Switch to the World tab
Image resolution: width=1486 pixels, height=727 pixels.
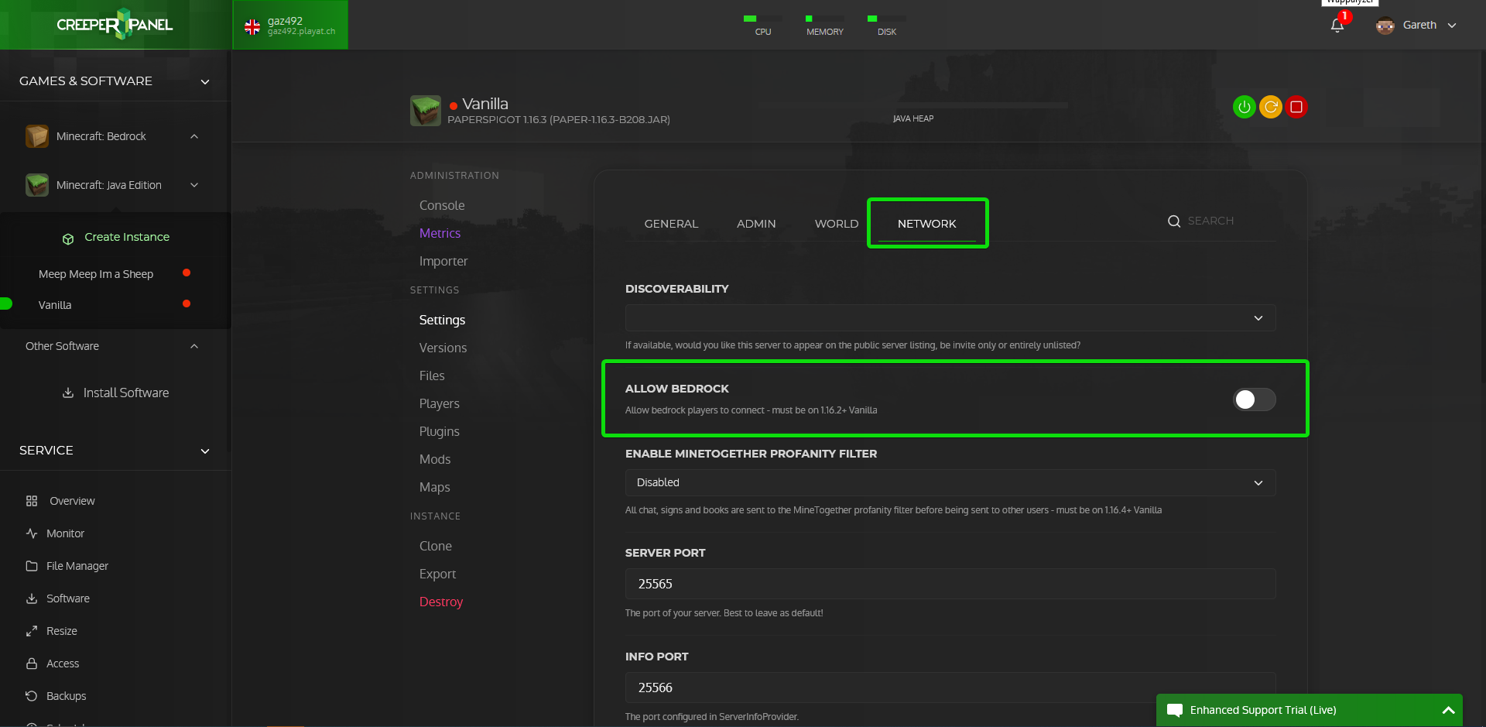837,224
